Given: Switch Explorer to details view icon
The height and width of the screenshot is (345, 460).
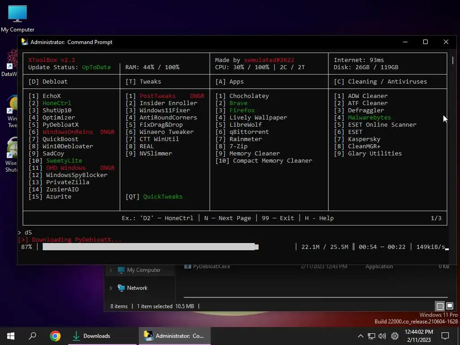Looking at the screenshot, I should point(440,306).
